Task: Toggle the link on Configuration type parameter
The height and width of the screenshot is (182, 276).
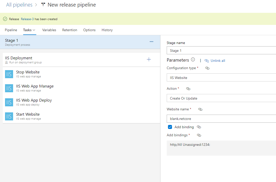Action: tap(207, 68)
